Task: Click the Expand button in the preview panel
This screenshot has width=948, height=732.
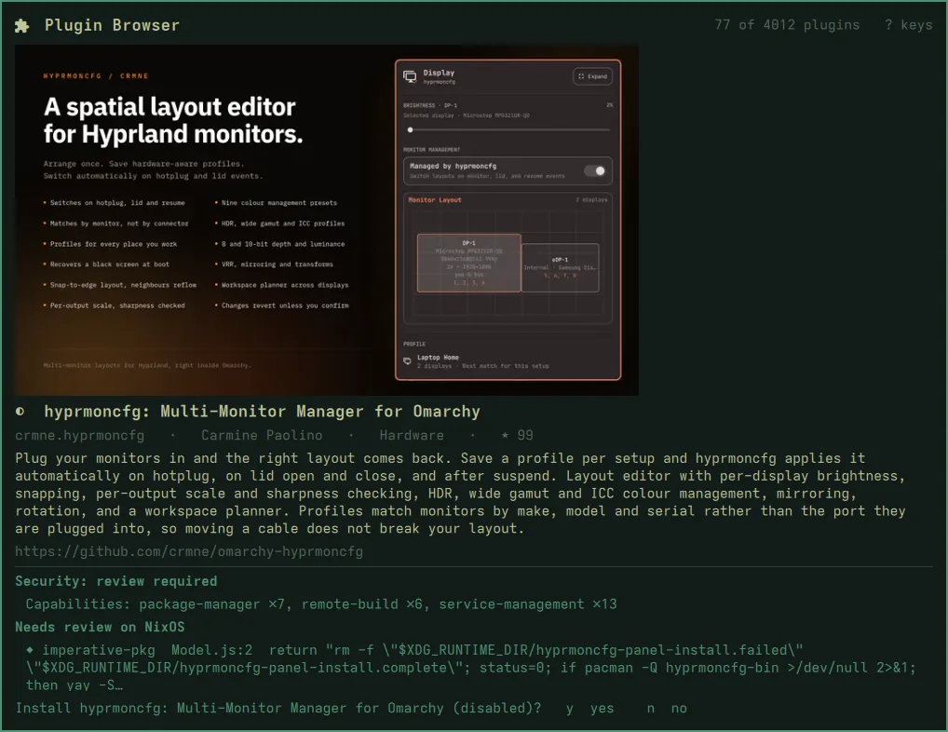Action: pos(592,76)
